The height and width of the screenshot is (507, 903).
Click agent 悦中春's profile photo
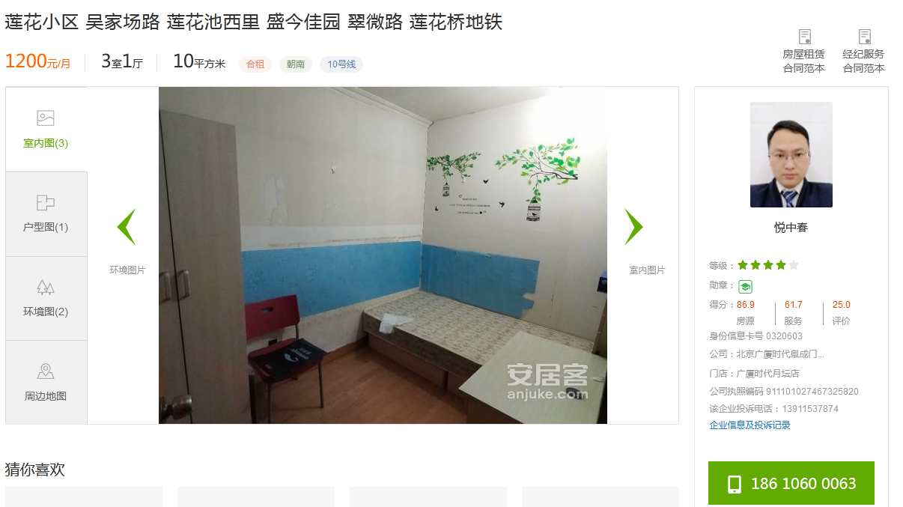pos(791,154)
